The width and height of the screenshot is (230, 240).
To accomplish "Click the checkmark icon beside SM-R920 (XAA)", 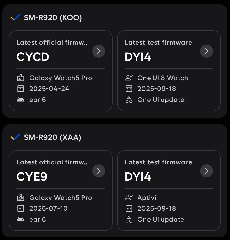I will pos(15,137).
